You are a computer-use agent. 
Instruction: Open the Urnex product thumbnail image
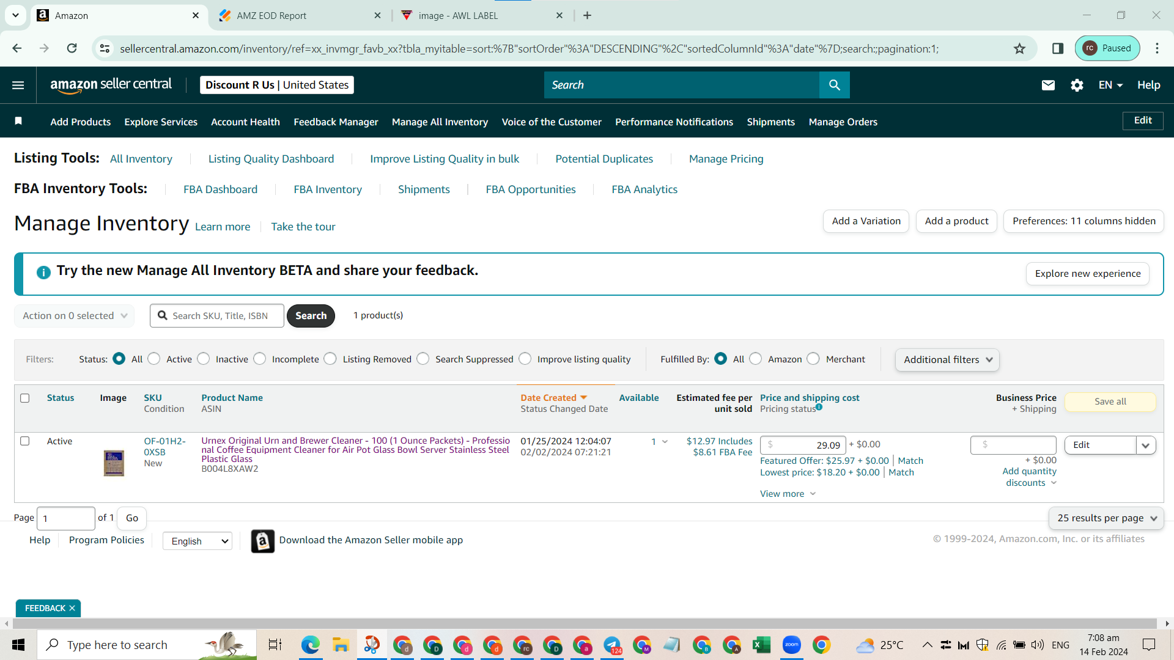(x=114, y=463)
